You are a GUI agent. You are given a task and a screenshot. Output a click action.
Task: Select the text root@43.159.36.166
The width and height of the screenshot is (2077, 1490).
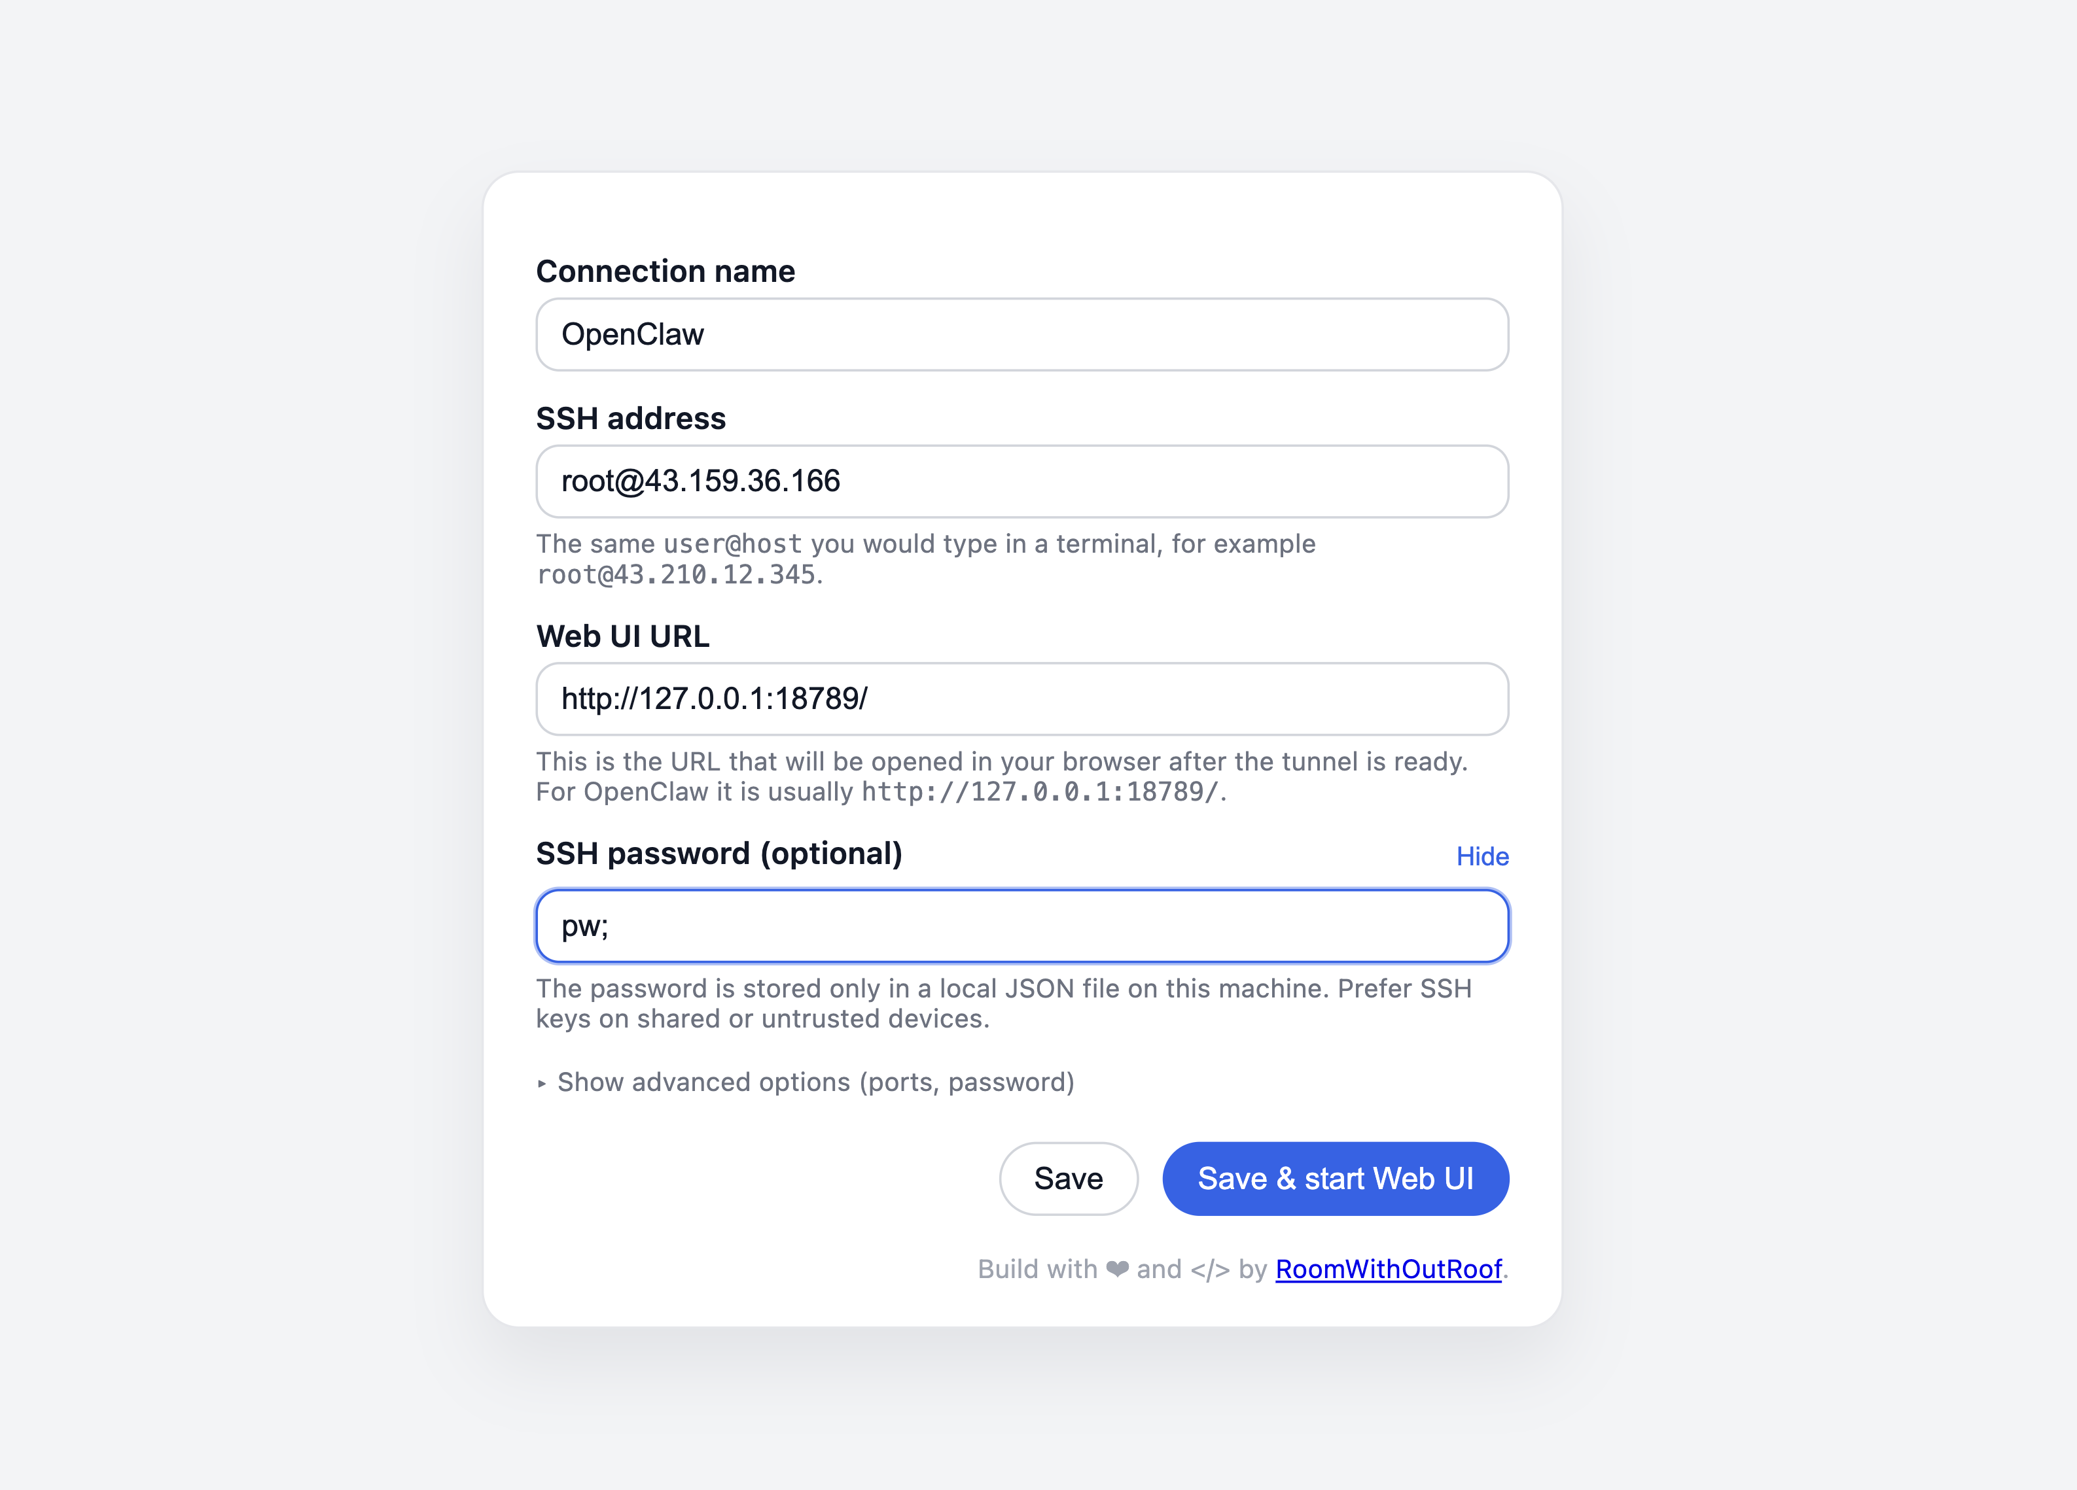point(701,481)
